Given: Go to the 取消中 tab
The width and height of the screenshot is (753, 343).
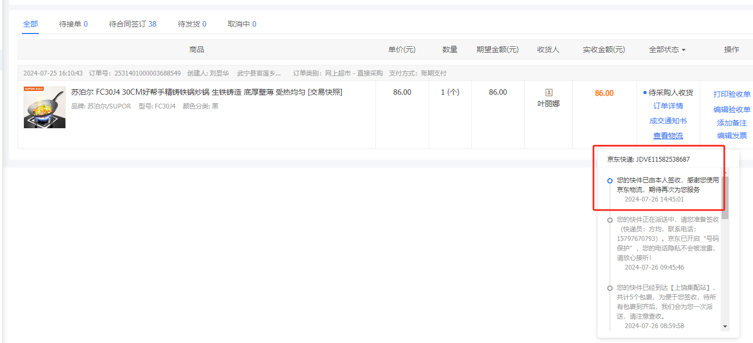Looking at the screenshot, I should (242, 24).
